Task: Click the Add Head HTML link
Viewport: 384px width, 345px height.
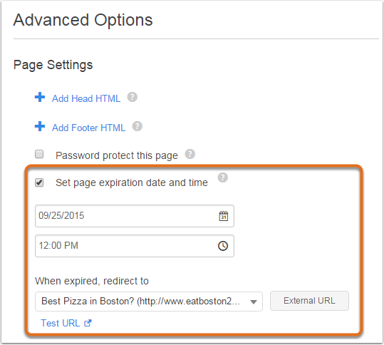Action: coord(86,98)
